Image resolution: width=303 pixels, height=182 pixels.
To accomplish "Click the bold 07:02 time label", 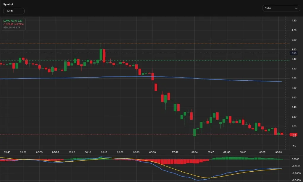I will click(x=175, y=152).
